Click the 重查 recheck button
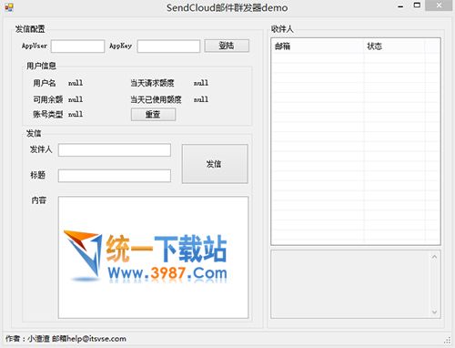This screenshot has height=348, width=455. pyautogui.click(x=153, y=115)
